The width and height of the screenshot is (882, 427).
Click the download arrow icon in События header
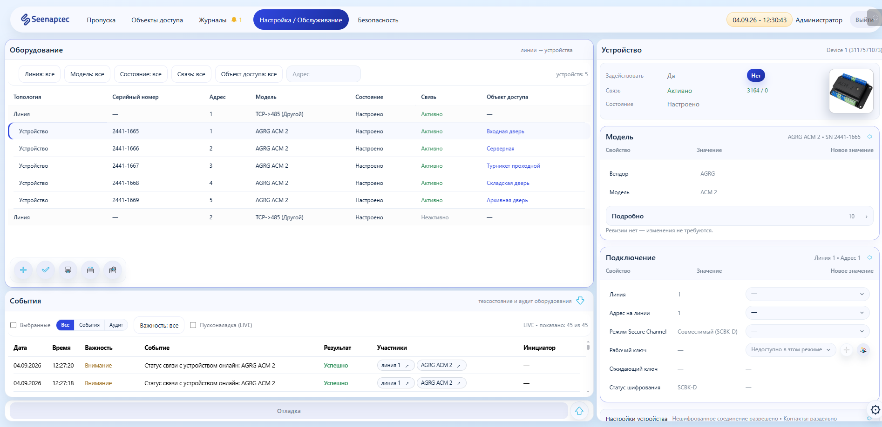tap(580, 301)
